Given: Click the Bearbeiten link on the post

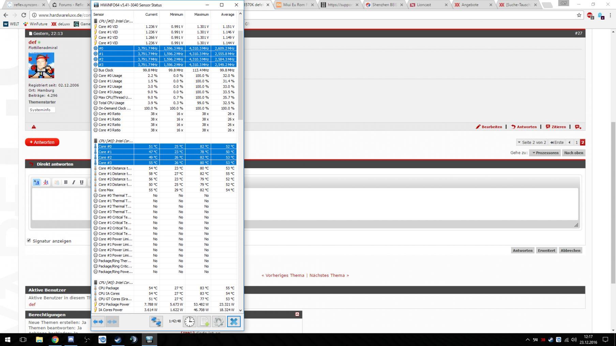Looking at the screenshot, I should click(489, 127).
